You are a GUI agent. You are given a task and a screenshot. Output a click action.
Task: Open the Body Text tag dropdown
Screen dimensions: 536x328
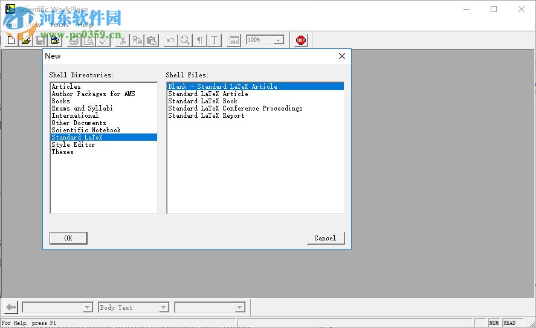point(164,307)
